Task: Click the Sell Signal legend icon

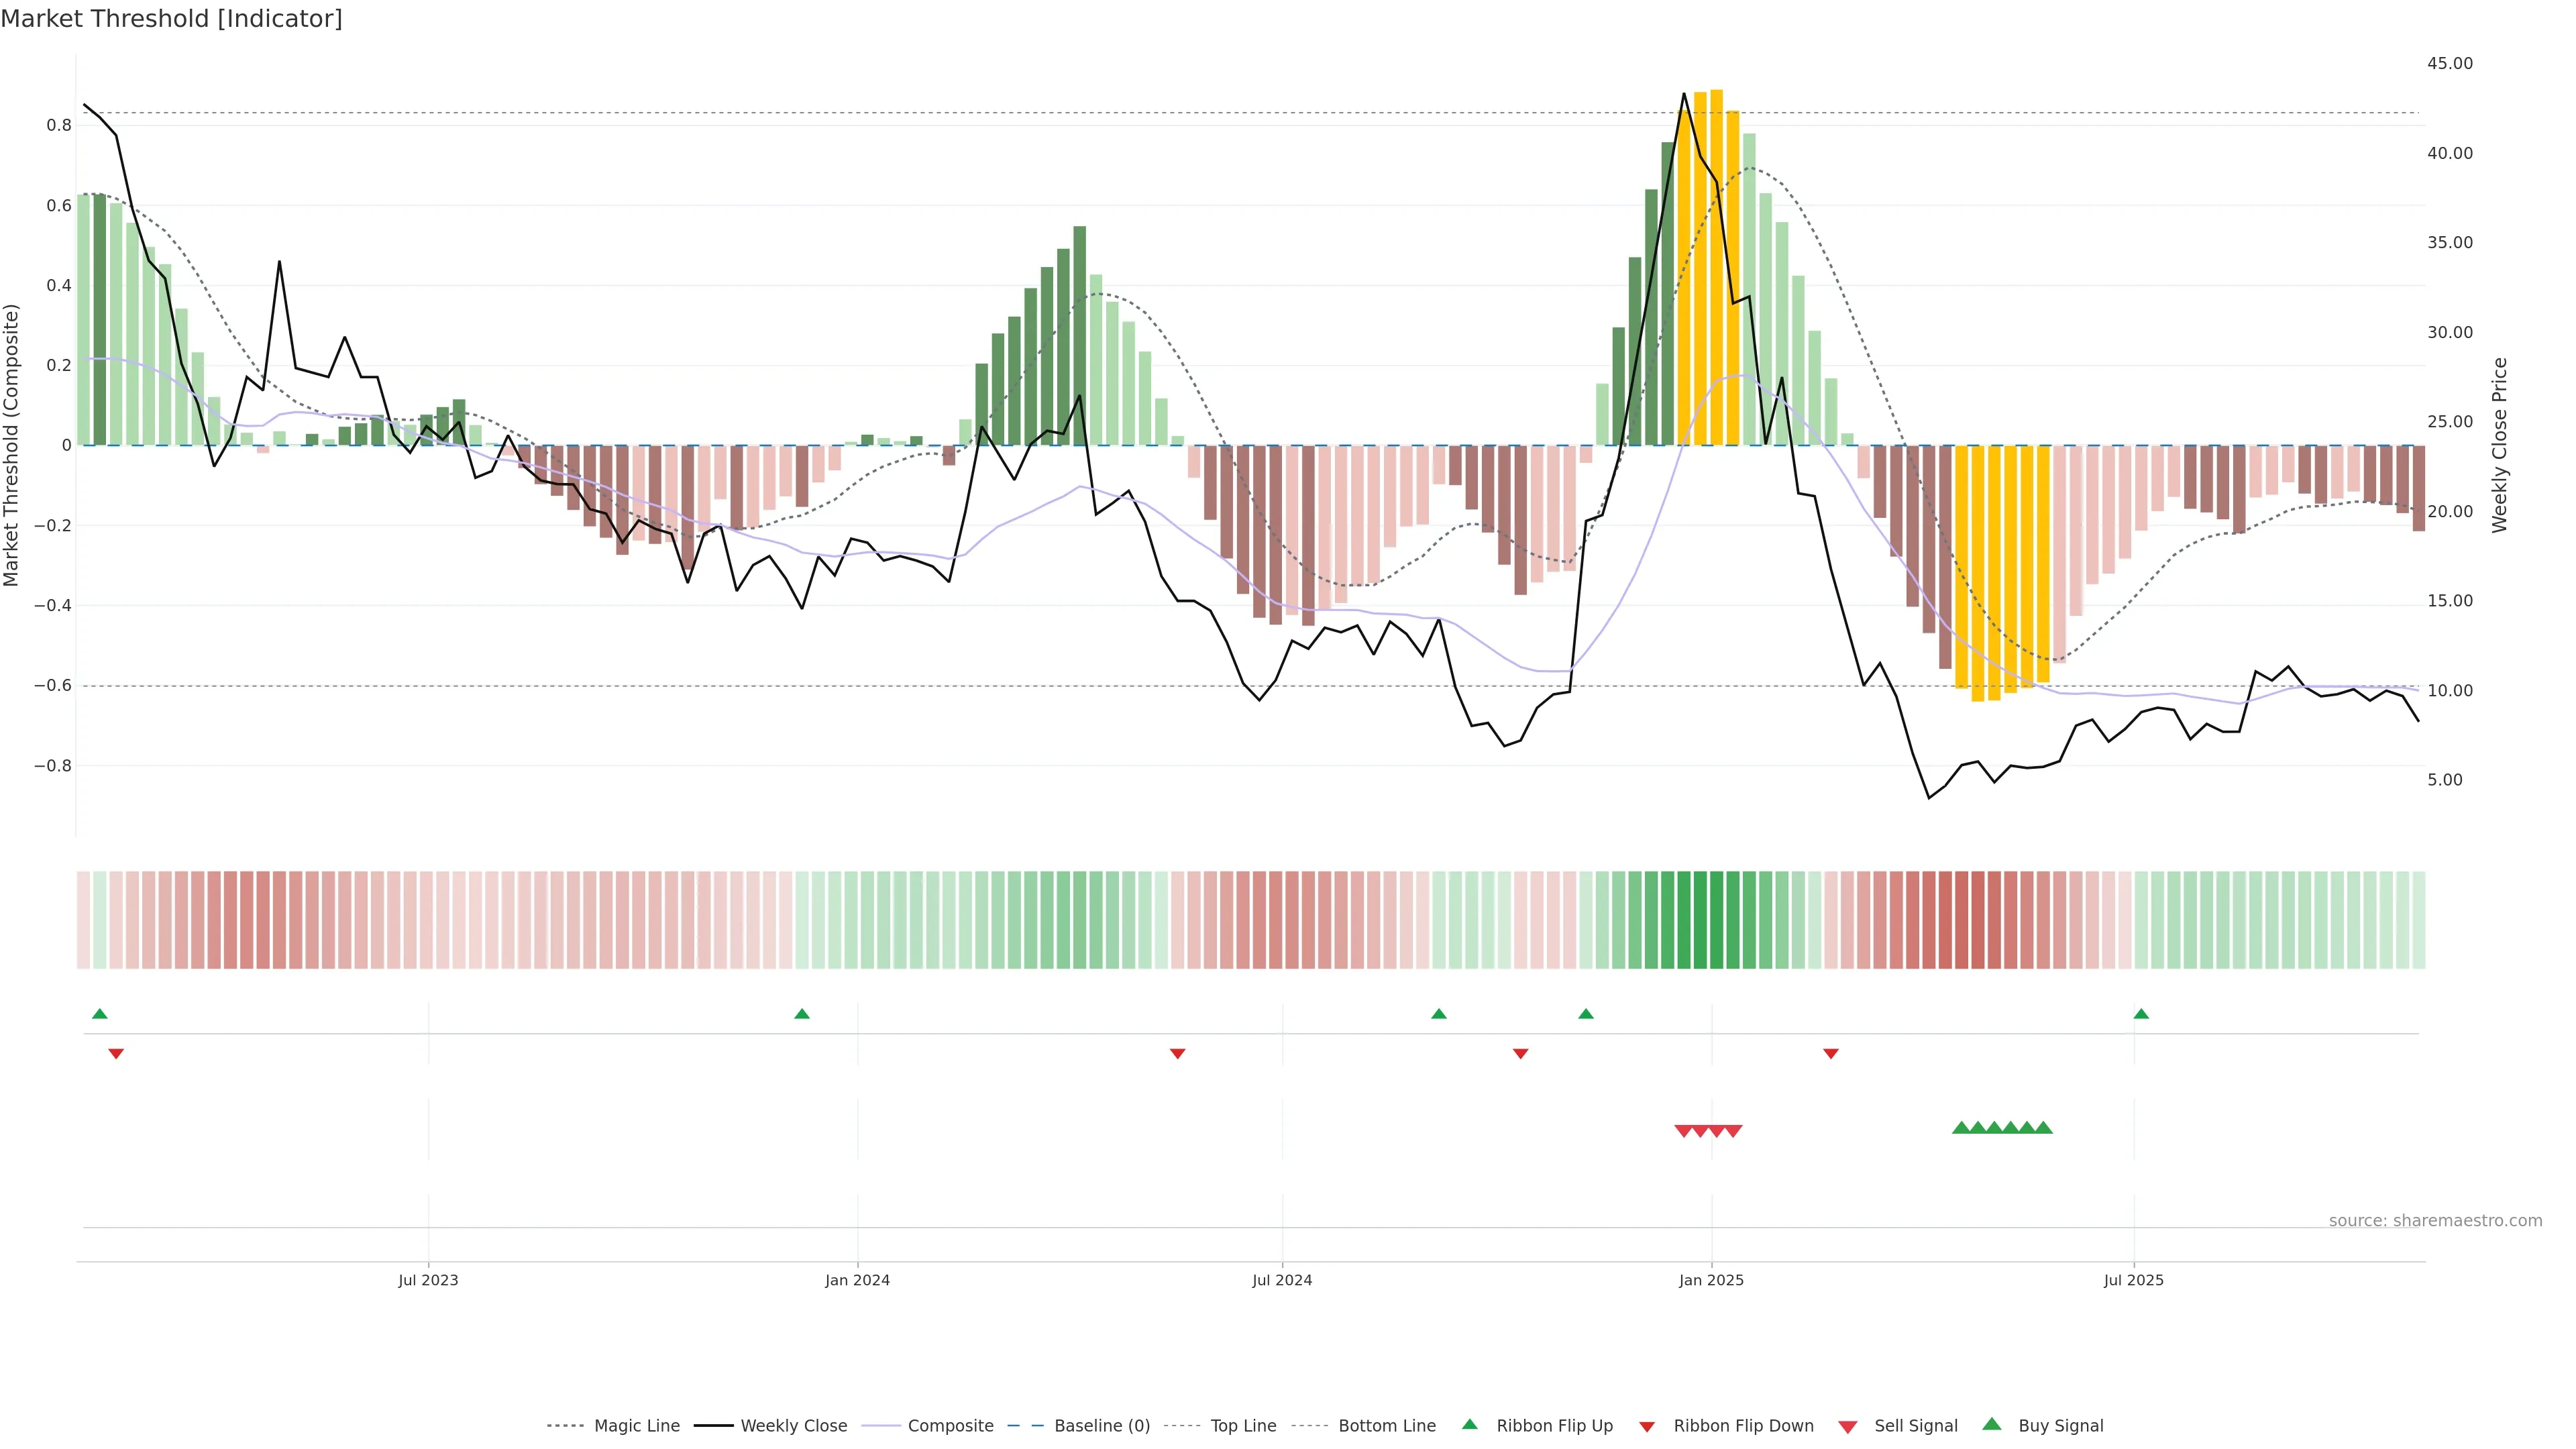Action: pyautogui.click(x=1847, y=1427)
